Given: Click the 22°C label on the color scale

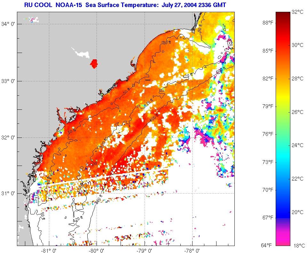Looking at the screenshot, I should coord(297,179).
